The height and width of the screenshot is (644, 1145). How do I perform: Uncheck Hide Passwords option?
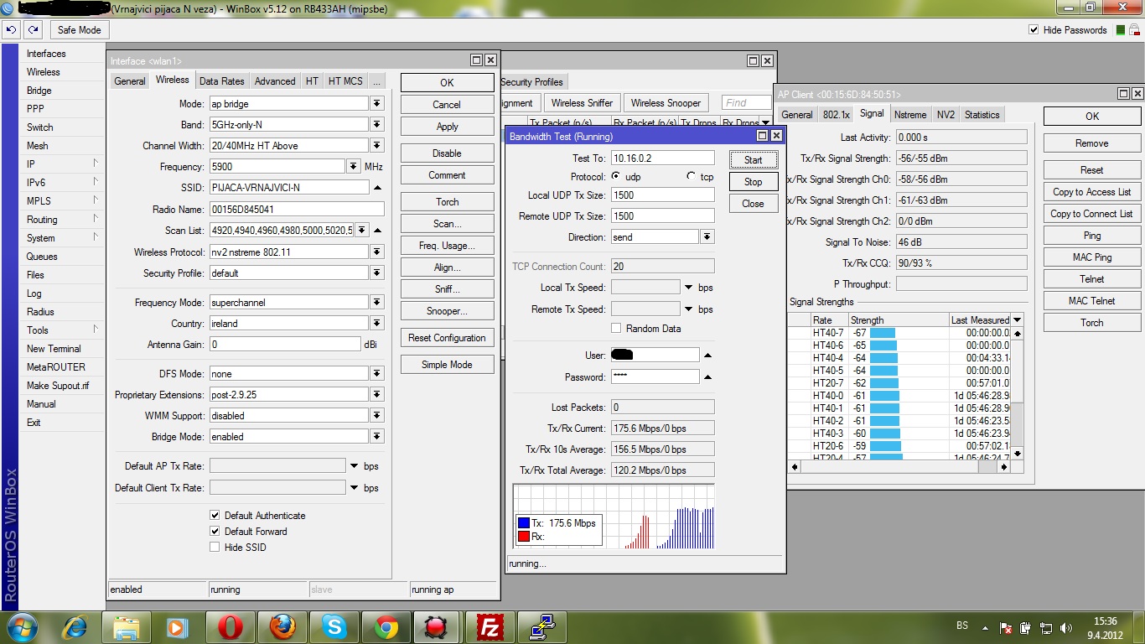(1034, 30)
